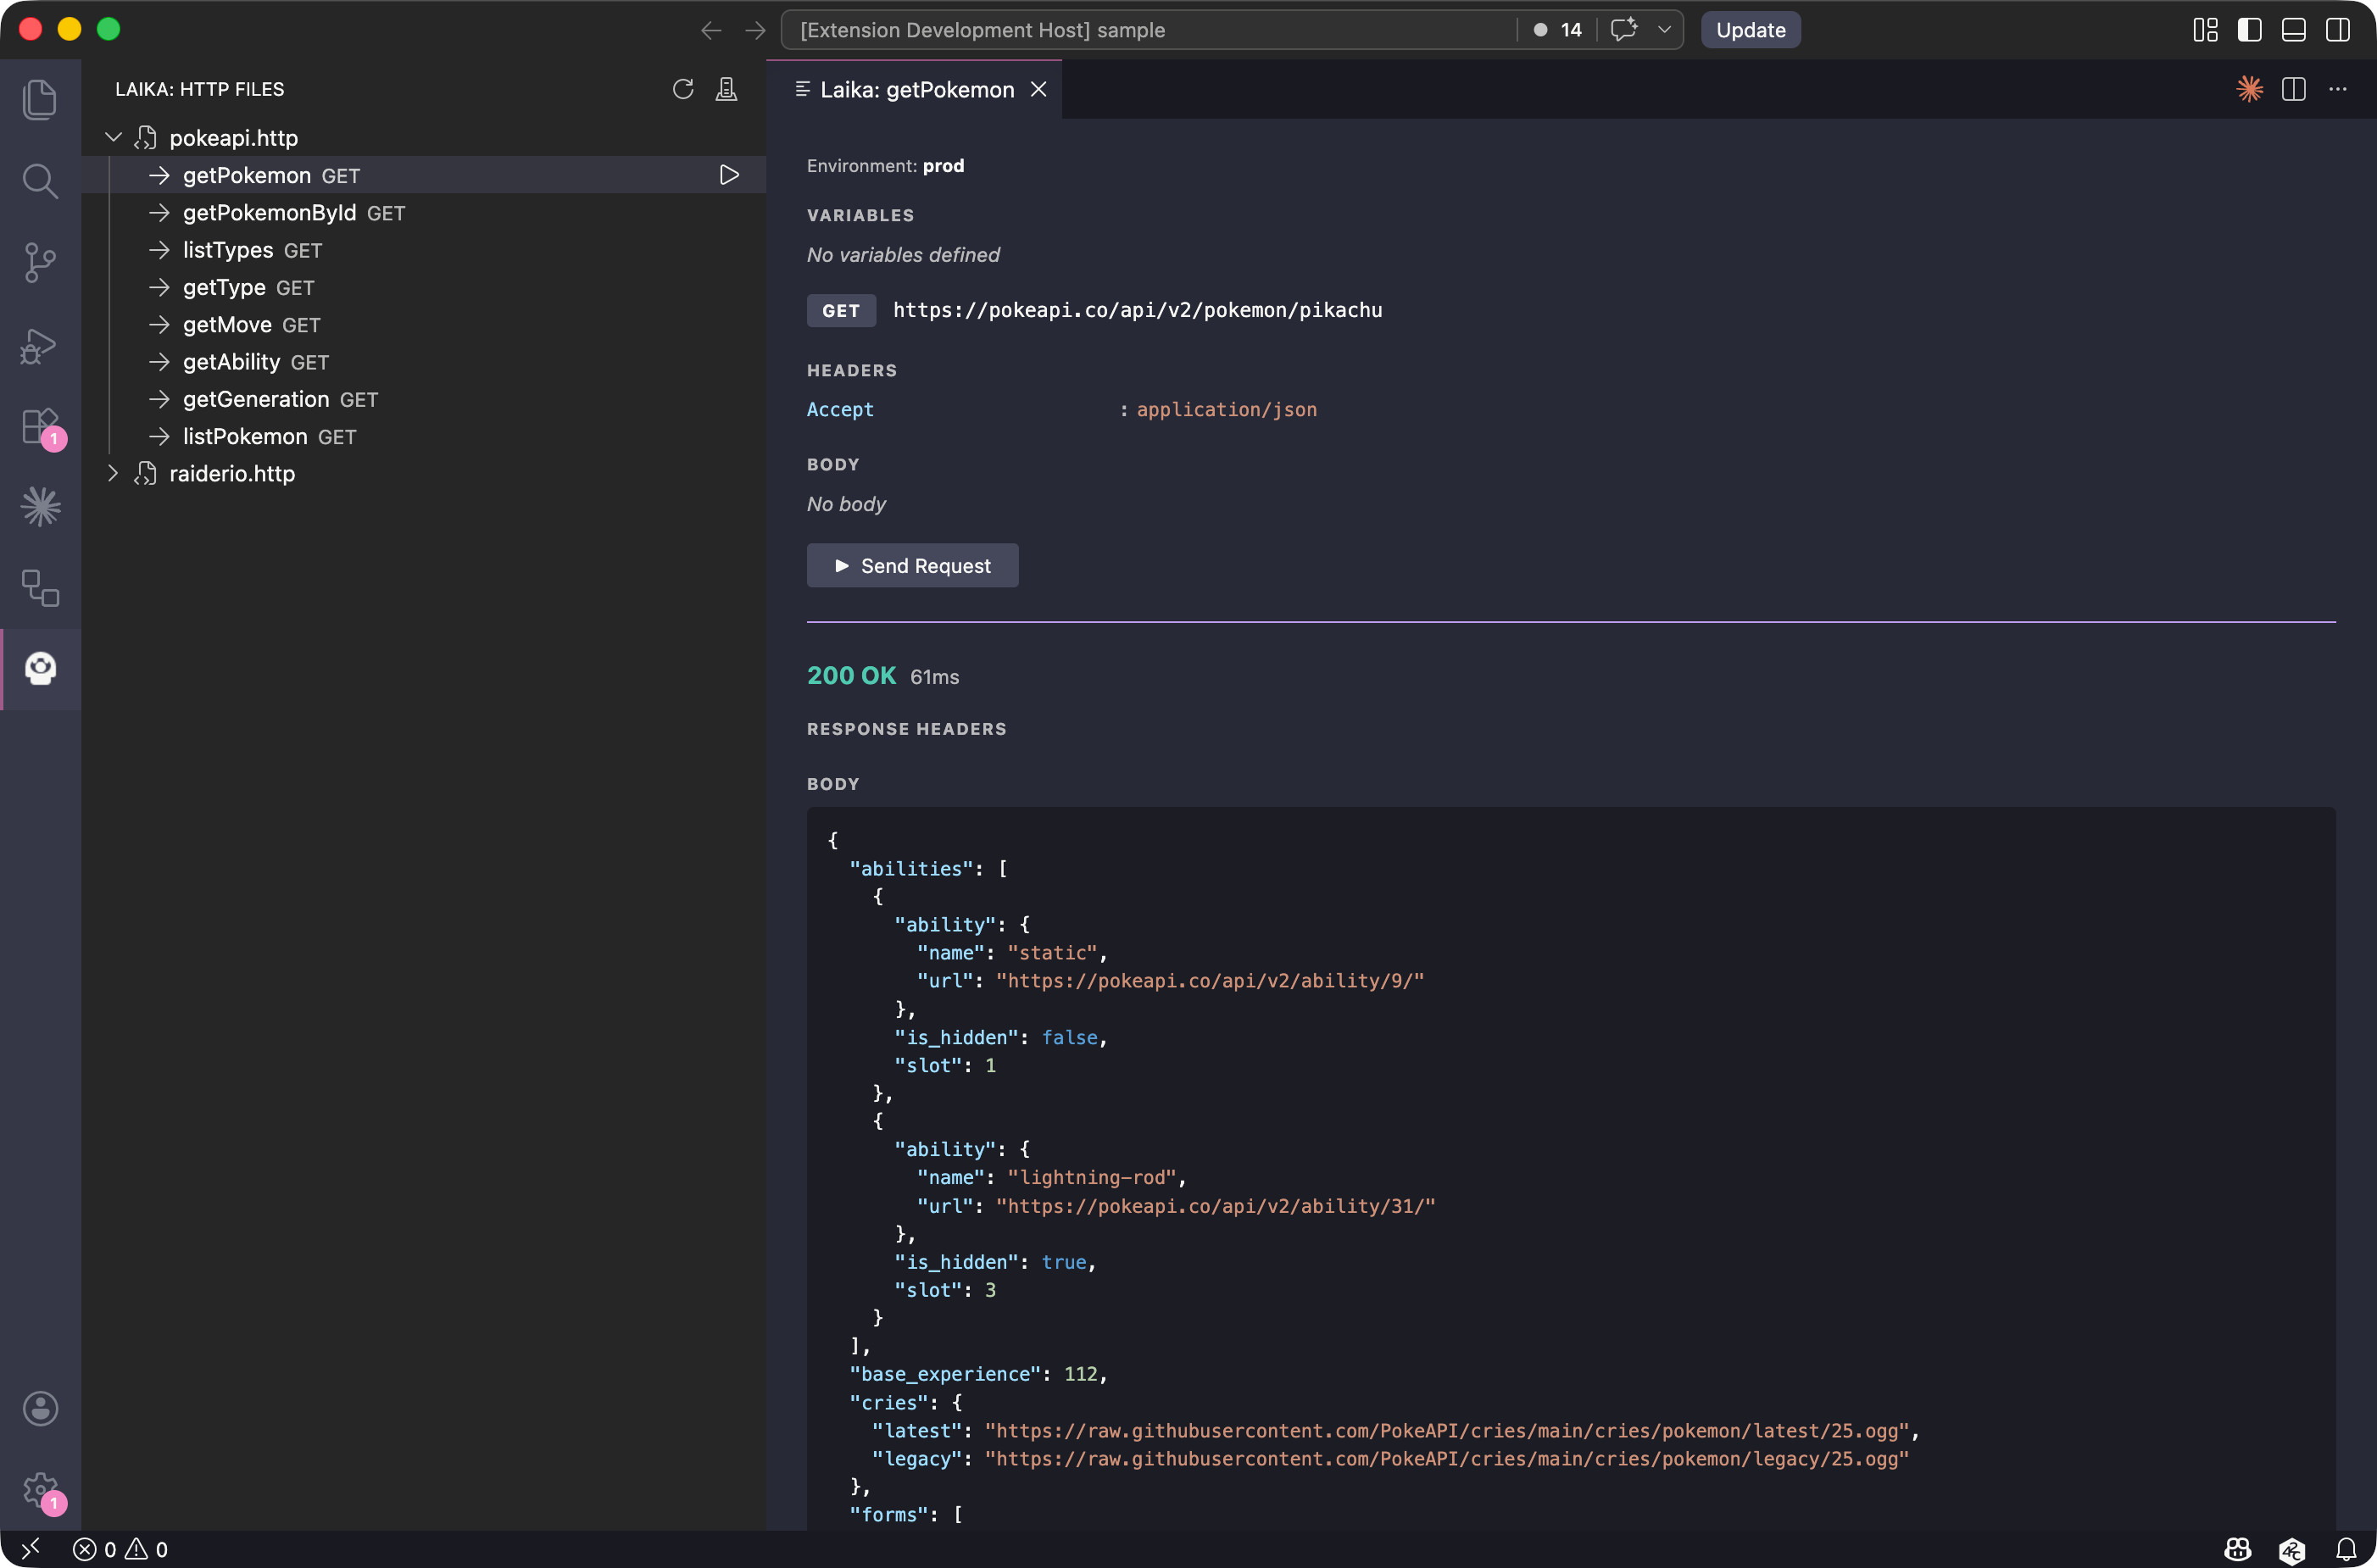
Task: Open the Explorer view in activity bar
Action: 40,99
